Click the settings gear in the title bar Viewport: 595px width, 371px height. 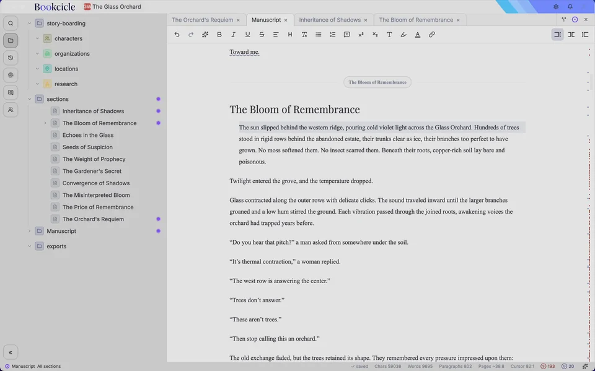click(x=556, y=7)
